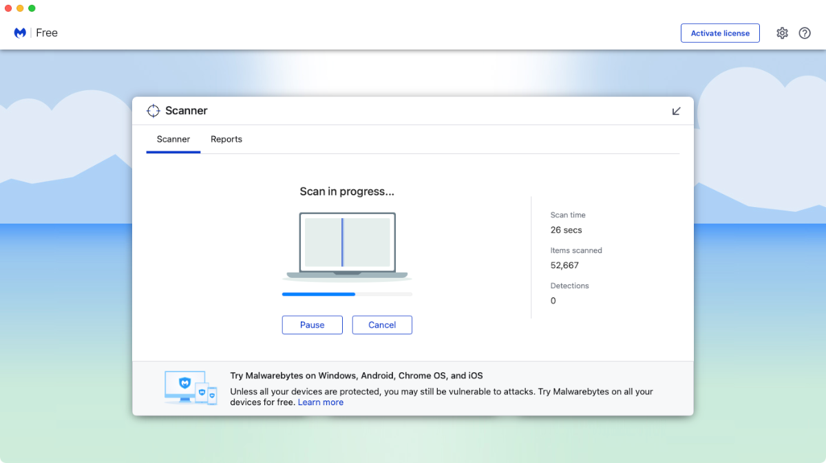Screen dimensions: 826x463
Task: Open settings via the gear icon
Action: pos(782,32)
